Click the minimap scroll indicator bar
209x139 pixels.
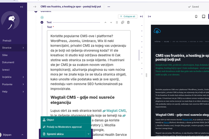(x=139, y=55)
